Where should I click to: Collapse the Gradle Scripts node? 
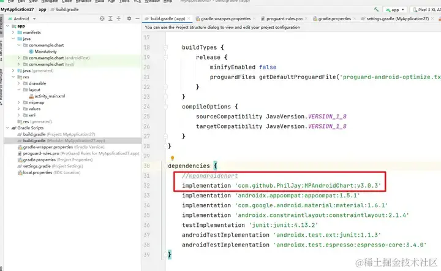point(7,128)
